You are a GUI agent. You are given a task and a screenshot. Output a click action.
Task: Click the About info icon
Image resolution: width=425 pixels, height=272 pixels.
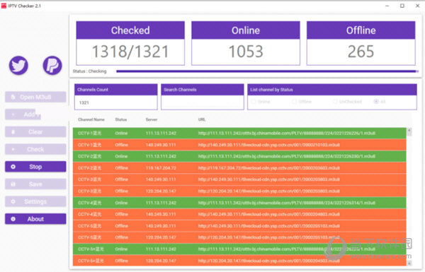tap(13, 219)
